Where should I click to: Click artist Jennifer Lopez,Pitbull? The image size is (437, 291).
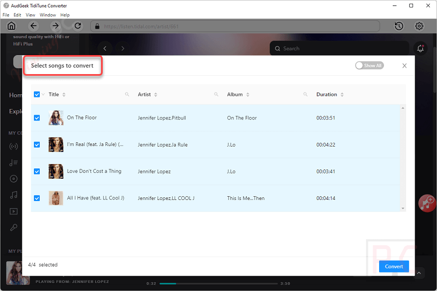tap(162, 118)
